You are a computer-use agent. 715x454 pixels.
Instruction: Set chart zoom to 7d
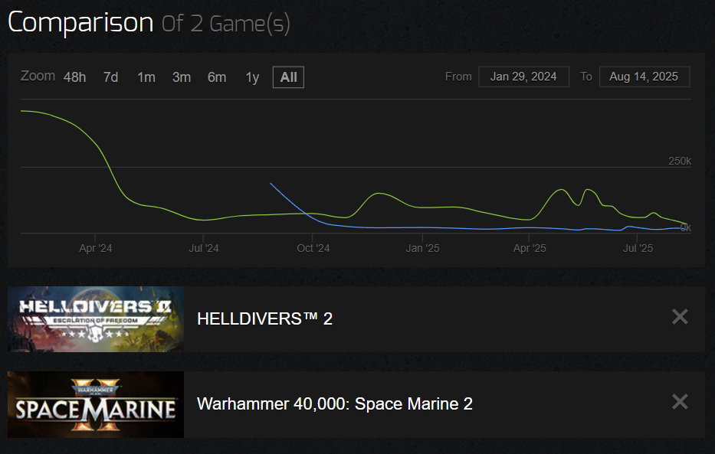(111, 77)
